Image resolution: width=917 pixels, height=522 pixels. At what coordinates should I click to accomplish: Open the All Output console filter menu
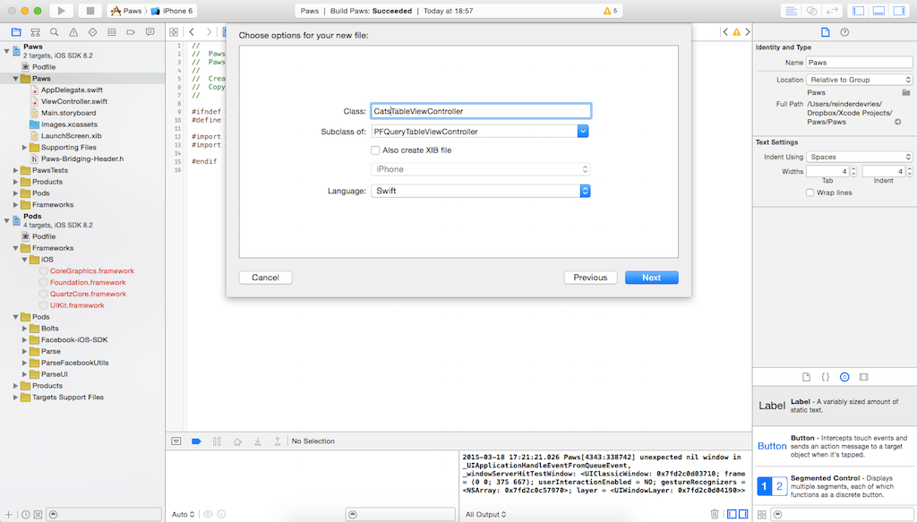point(485,514)
